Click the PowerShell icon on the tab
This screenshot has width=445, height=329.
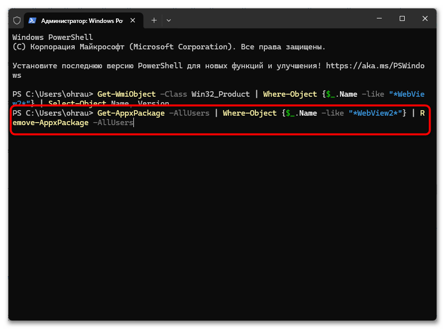coord(32,20)
